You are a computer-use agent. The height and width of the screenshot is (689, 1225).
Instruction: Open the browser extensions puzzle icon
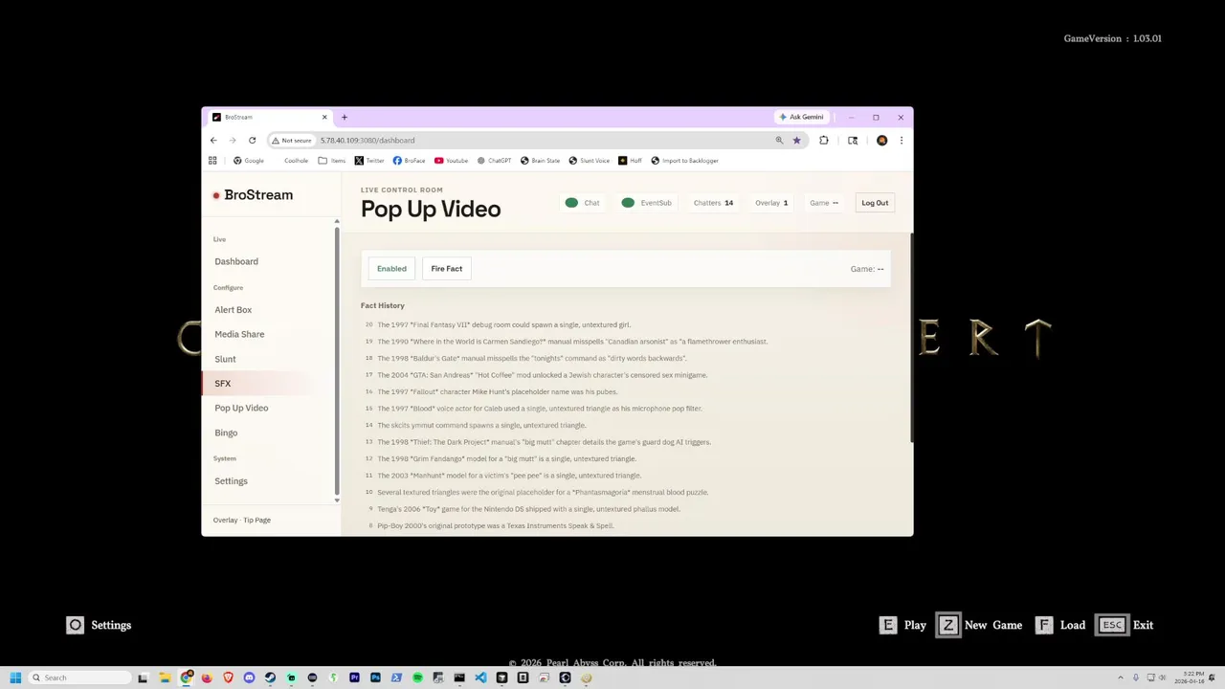click(823, 140)
